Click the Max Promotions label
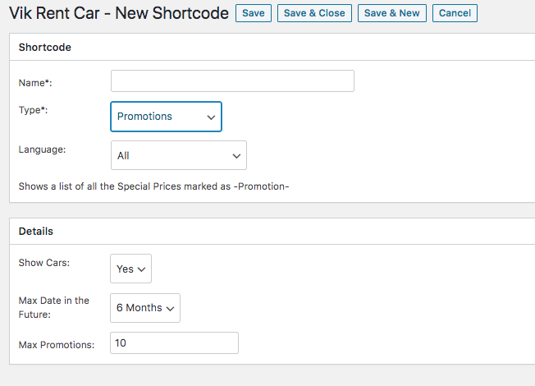 57,345
